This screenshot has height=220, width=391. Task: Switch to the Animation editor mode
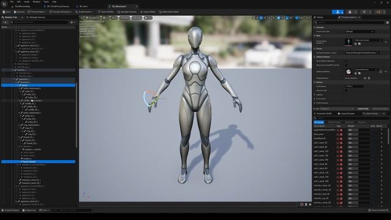click(364, 12)
